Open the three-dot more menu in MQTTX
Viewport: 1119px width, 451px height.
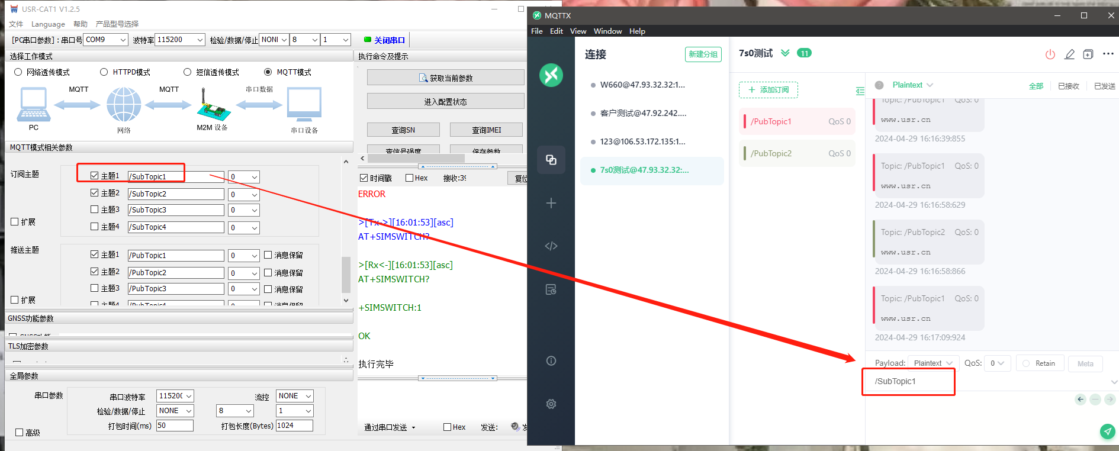(1108, 54)
